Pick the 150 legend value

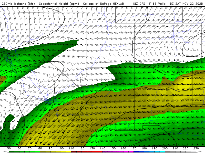(x=113, y=148)
